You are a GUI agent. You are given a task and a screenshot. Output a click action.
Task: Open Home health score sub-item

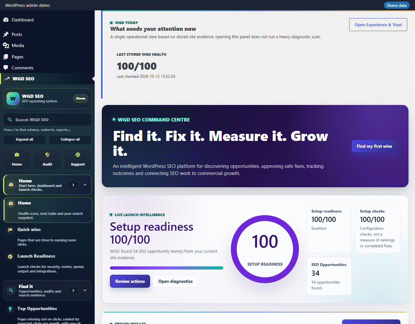click(x=48, y=210)
